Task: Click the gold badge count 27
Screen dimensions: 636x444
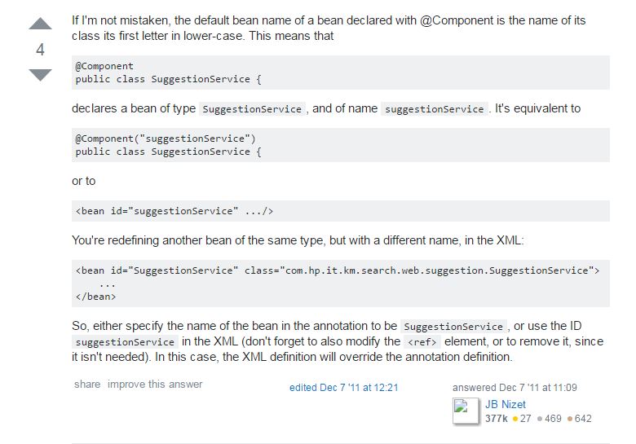Action: tap(522, 419)
